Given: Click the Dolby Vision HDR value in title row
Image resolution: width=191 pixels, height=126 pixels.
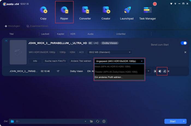Looking at the screenshot, I should click(76, 71).
